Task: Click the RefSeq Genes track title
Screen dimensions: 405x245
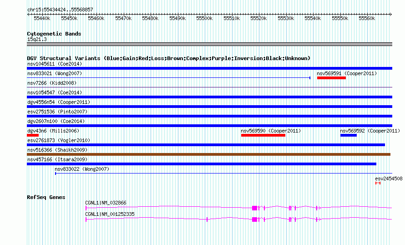Action: point(46,197)
